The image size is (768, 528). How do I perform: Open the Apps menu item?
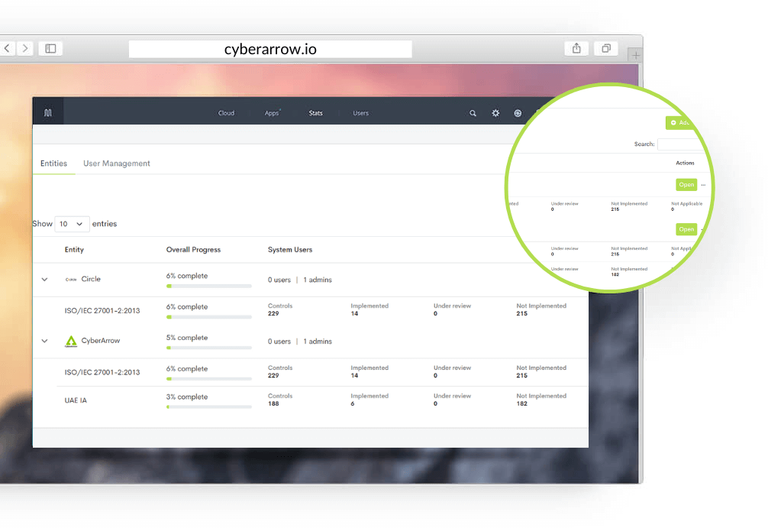[x=272, y=113]
